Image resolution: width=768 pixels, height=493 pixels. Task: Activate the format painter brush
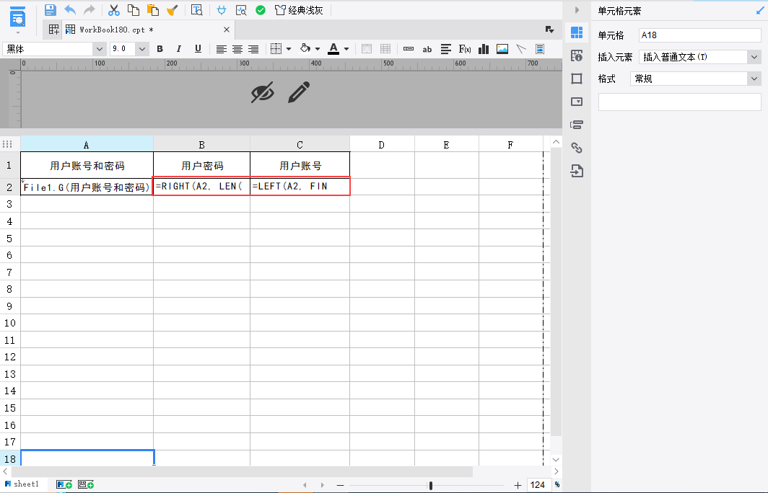[x=172, y=10]
